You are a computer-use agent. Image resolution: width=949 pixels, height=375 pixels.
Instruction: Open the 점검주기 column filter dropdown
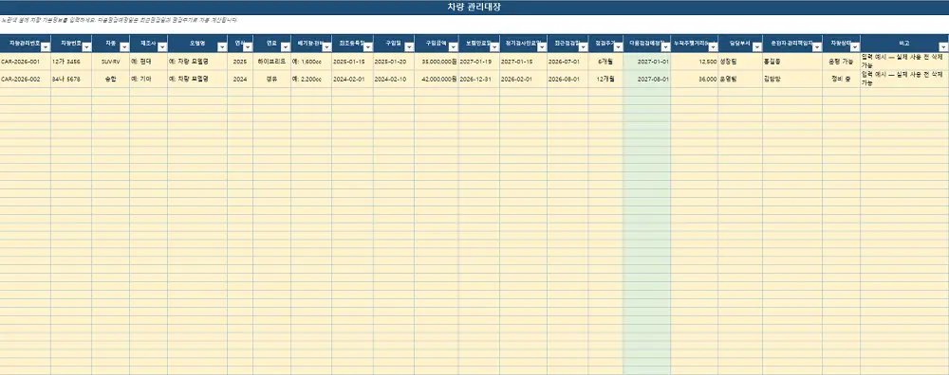tap(618, 46)
